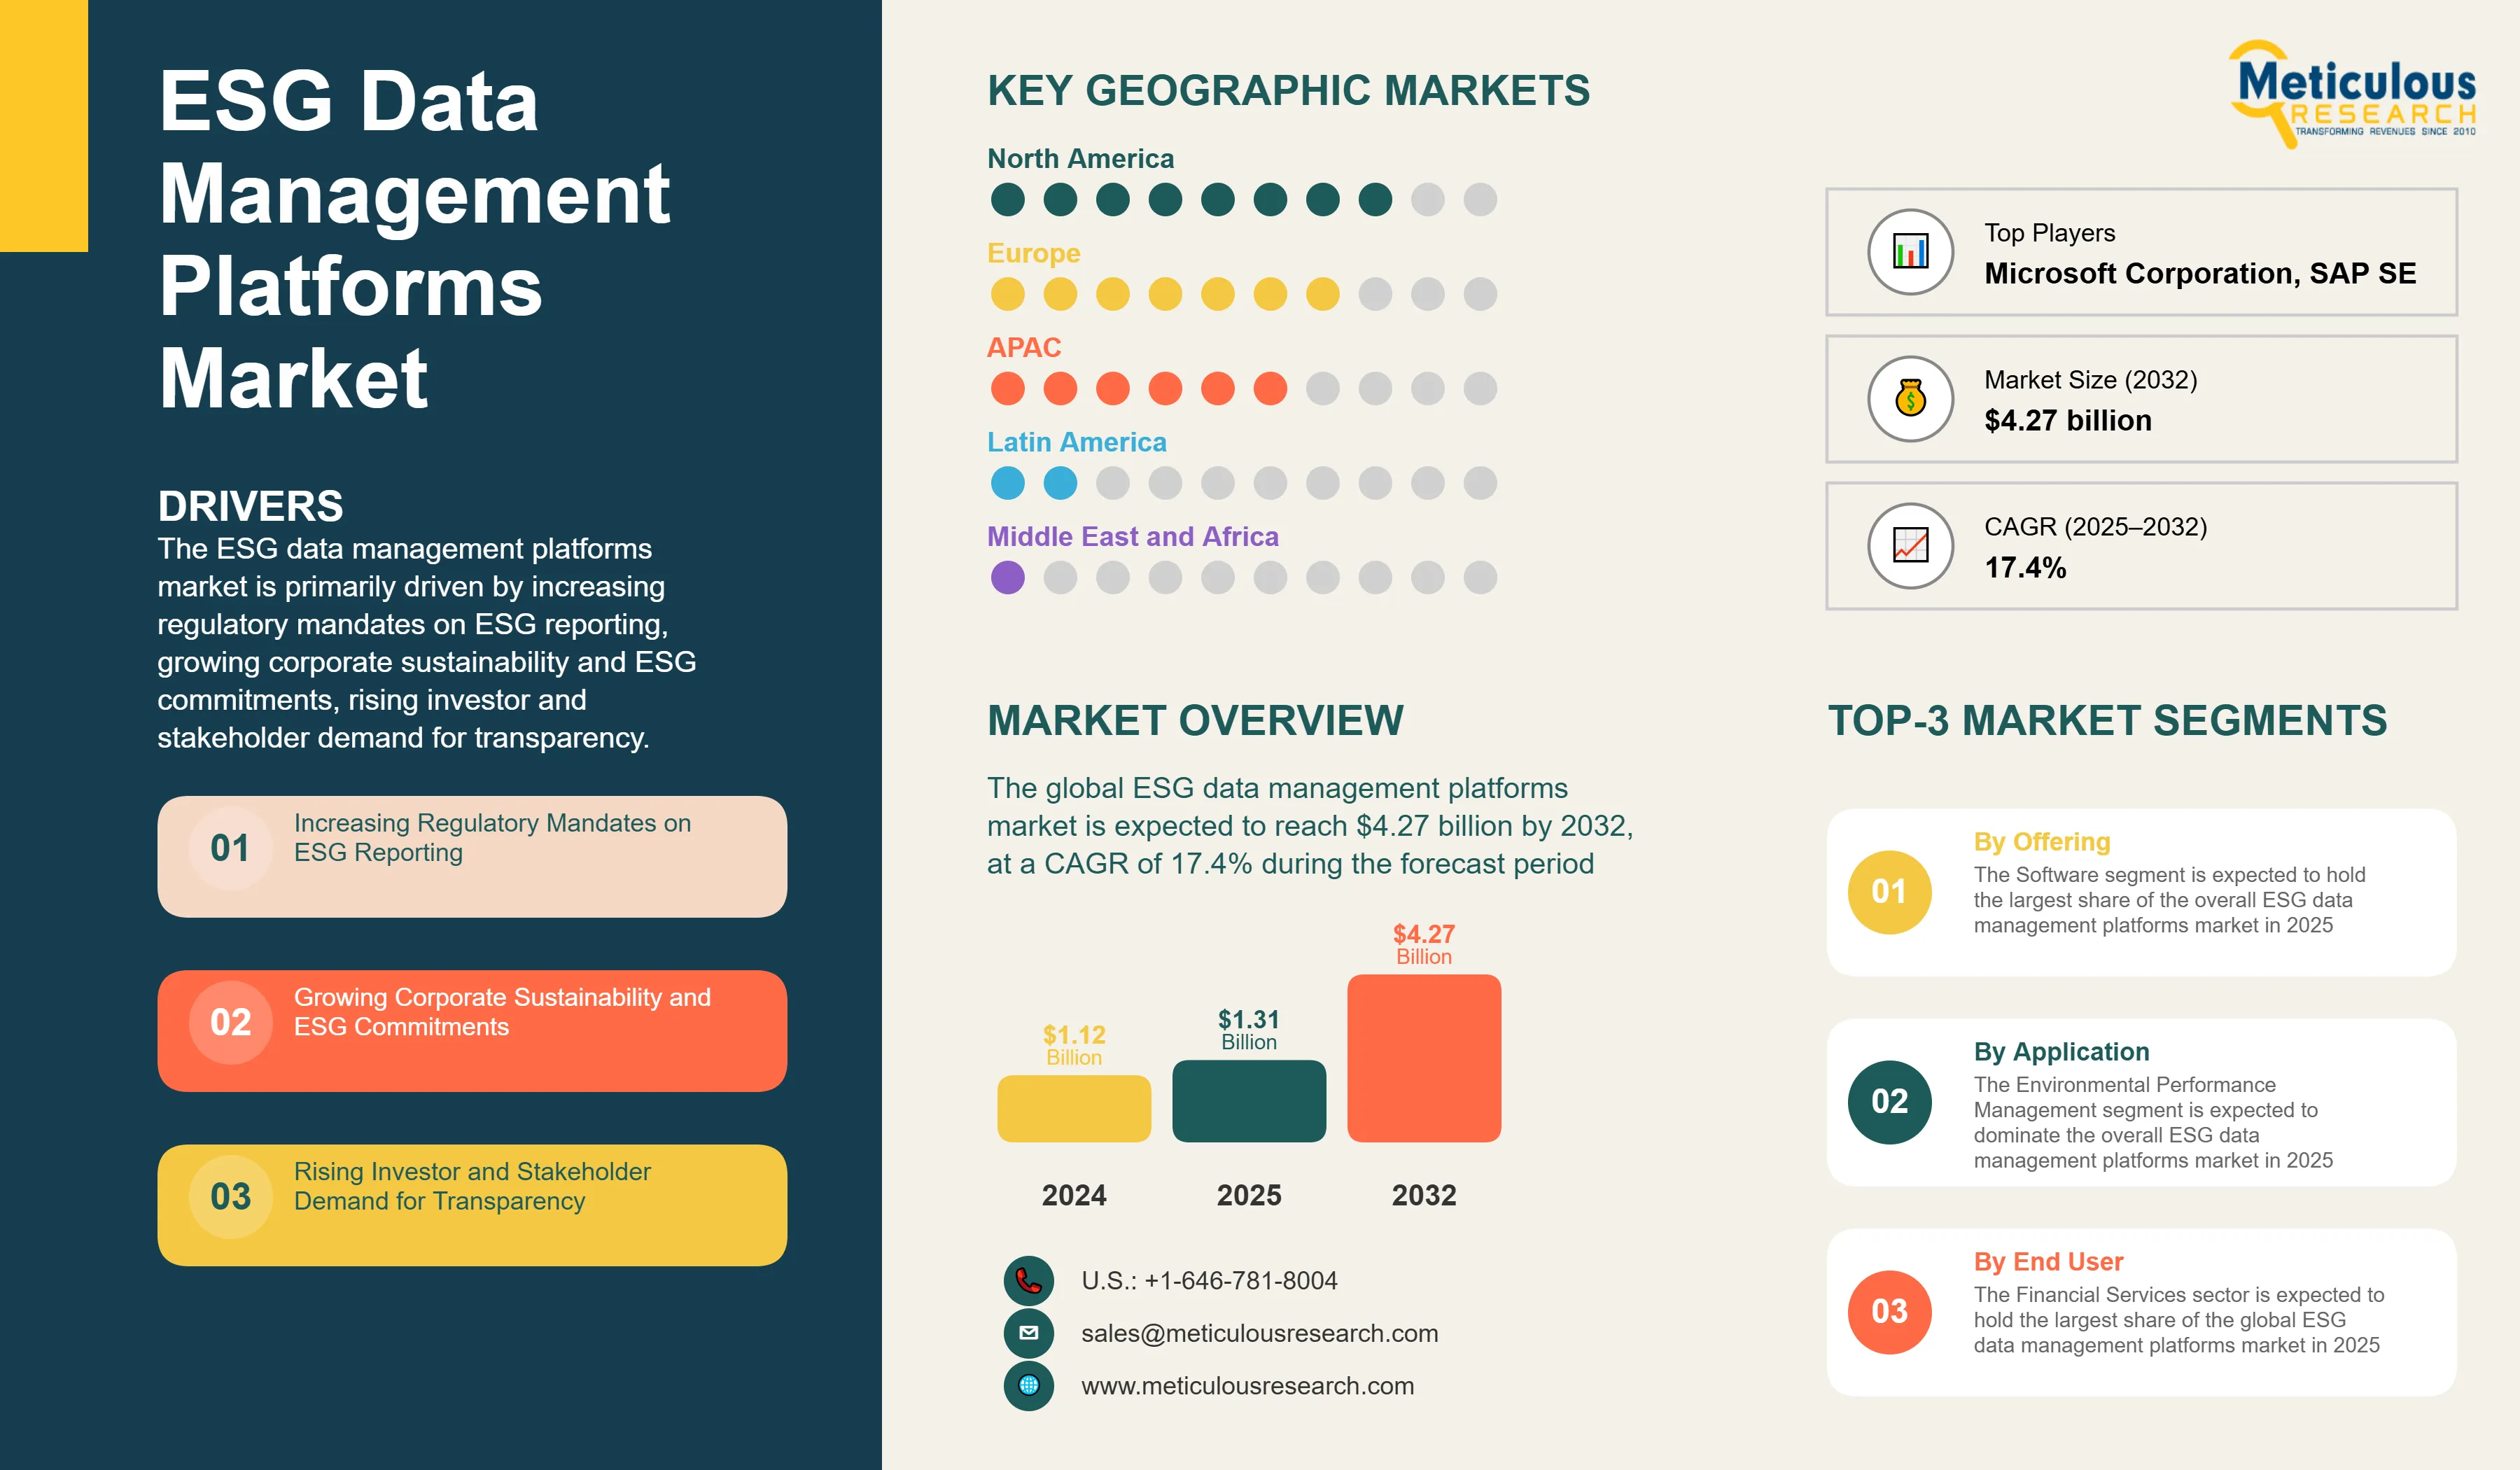
Task: Click the Top Players bar chart icon
Action: pos(1910,252)
